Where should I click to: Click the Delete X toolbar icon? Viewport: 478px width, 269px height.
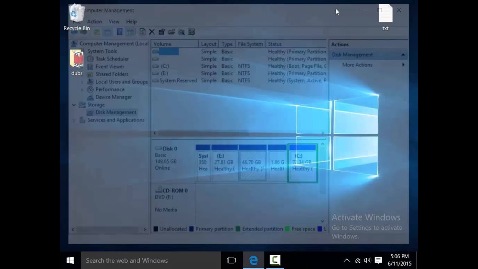click(152, 32)
